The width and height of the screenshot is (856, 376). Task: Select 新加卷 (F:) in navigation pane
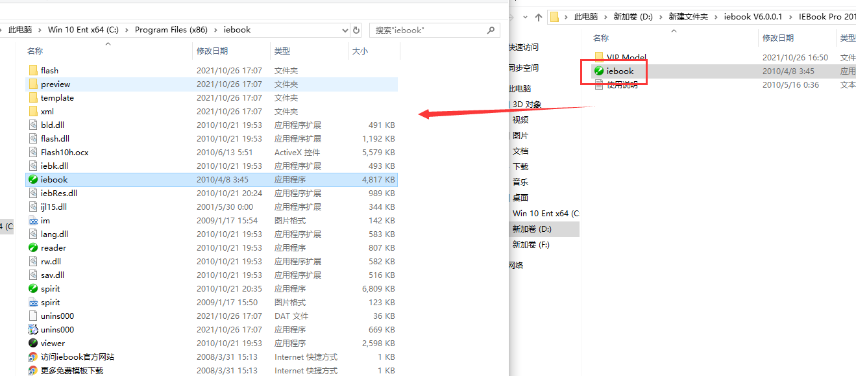(531, 244)
